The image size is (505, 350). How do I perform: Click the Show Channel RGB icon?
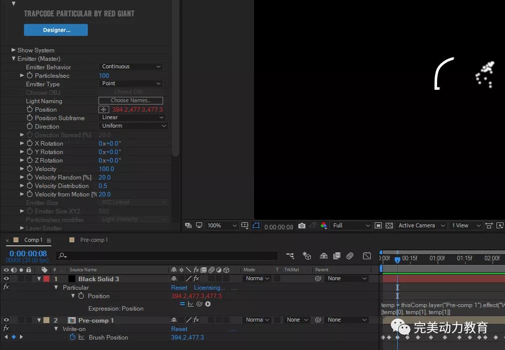tap(324, 226)
